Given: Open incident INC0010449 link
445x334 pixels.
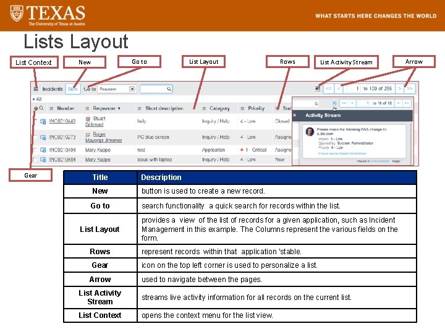Looking at the screenshot, I should 62,121.
